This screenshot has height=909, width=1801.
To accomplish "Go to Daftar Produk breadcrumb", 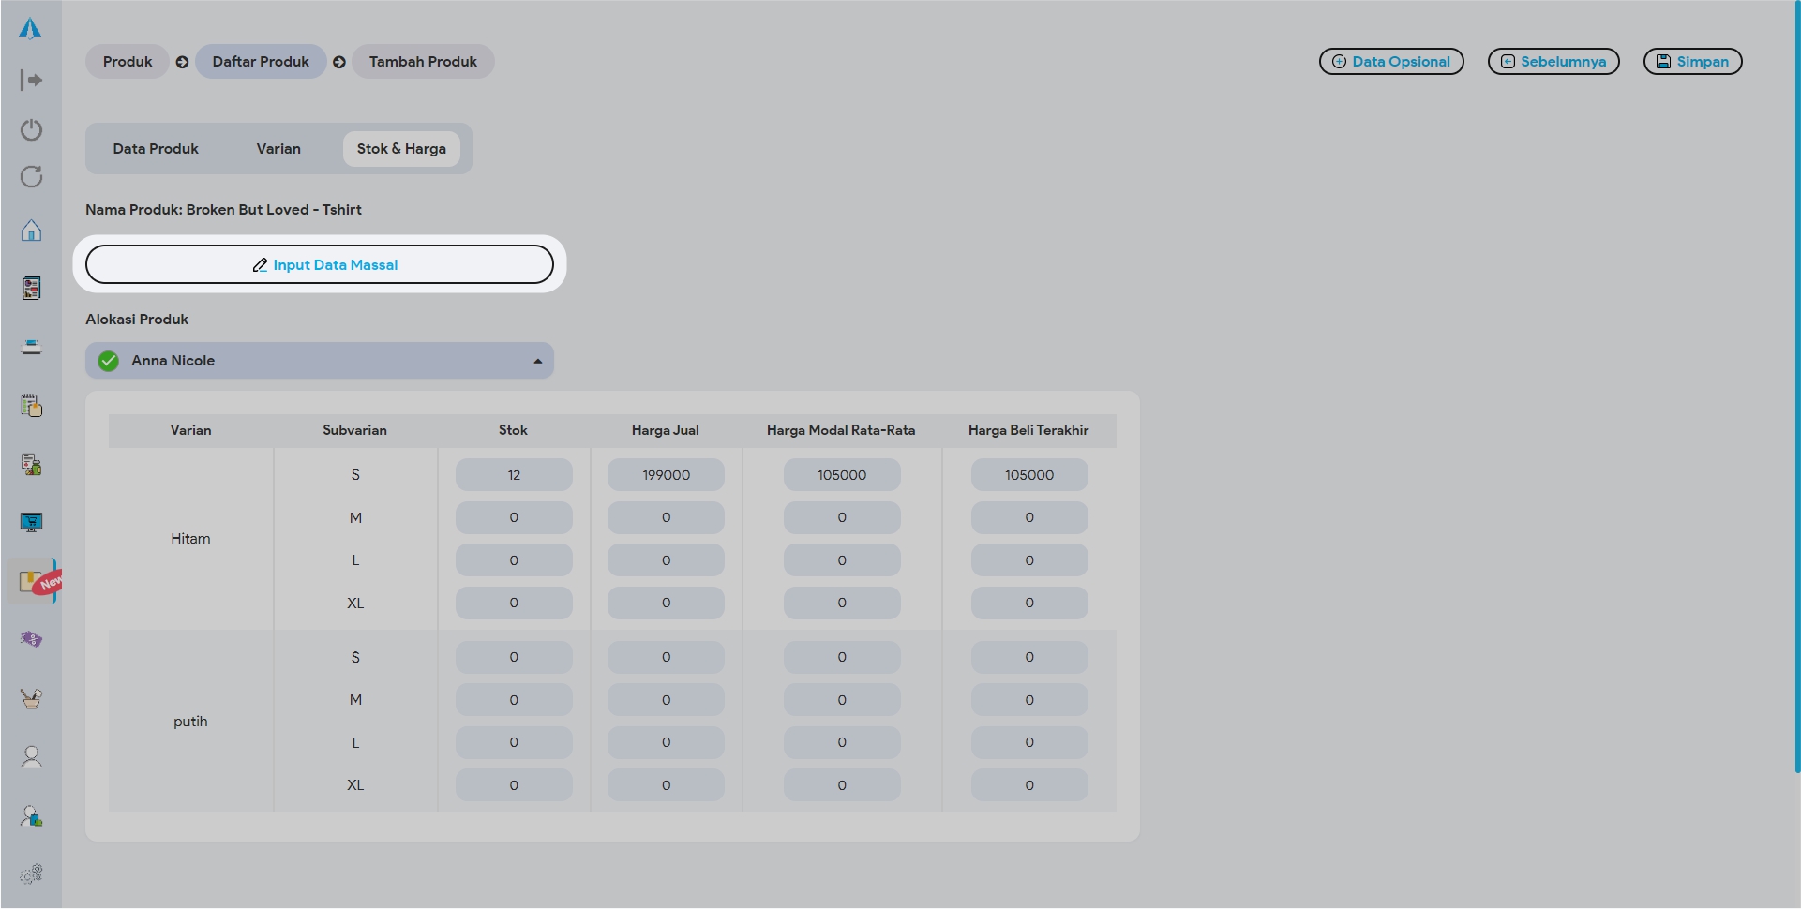I will point(261,62).
